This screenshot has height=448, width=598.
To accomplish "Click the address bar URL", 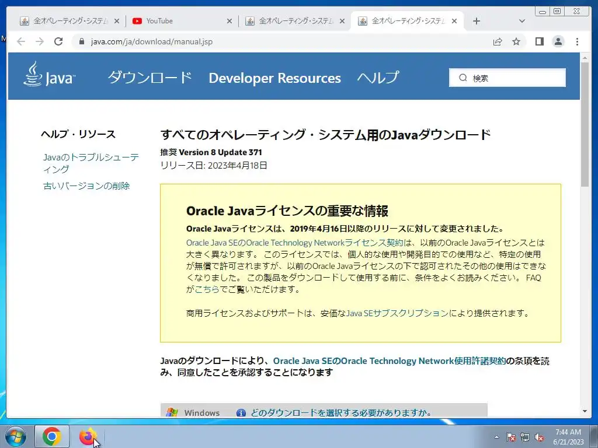I will [x=152, y=41].
